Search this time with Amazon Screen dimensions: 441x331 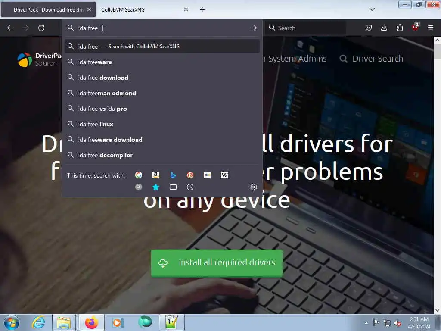click(156, 175)
